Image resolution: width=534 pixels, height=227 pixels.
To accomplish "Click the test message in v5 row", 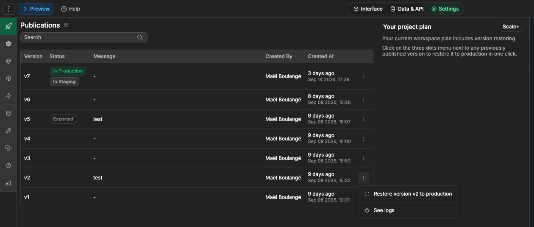I will (98, 119).
